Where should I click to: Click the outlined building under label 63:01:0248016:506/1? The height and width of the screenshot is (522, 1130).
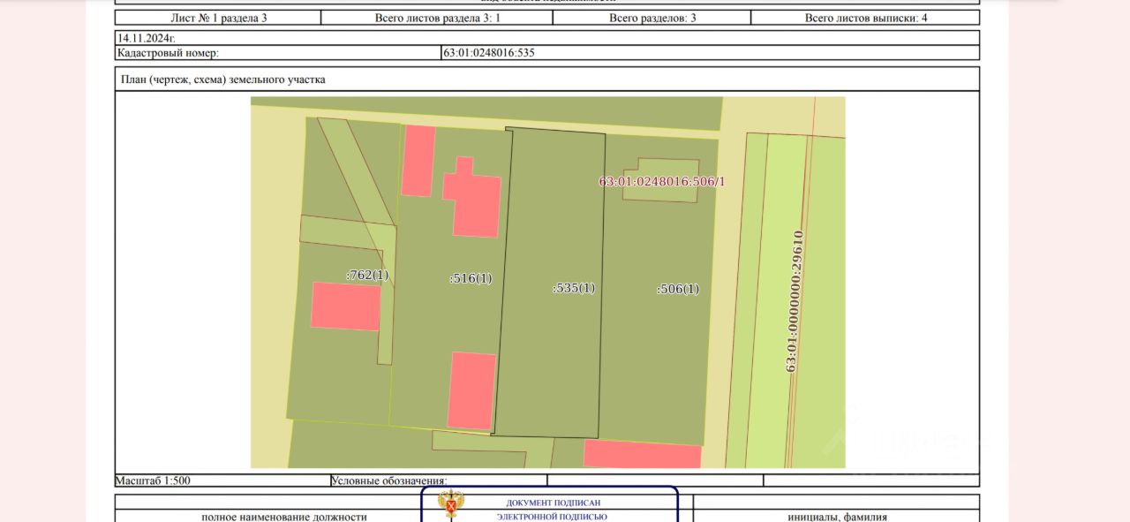coord(661,180)
